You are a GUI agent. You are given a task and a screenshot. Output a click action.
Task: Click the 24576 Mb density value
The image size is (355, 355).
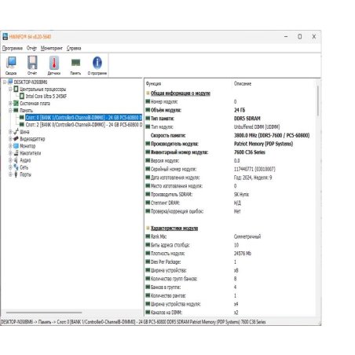click(243, 254)
